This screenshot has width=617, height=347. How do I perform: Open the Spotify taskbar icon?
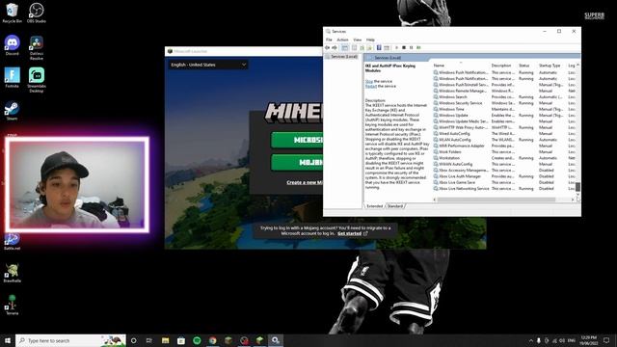pos(197,340)
